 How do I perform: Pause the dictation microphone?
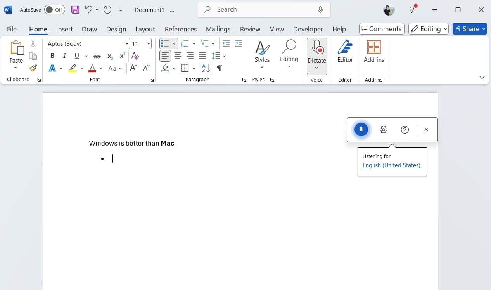pyautogui.click(x=361, y=129)
